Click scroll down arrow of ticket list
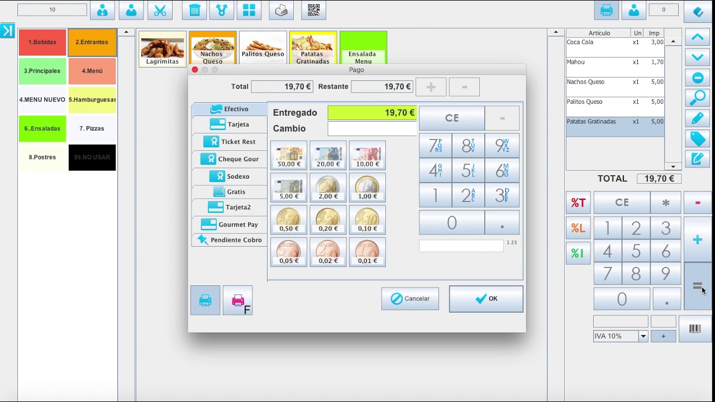 point(673,166)
